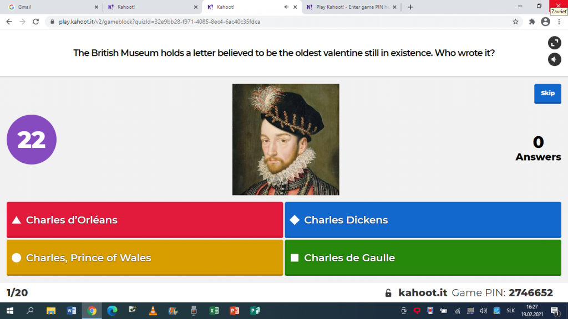568x319 pixels.
Task: Open Windows taskbar search
Action: [30, 311]
